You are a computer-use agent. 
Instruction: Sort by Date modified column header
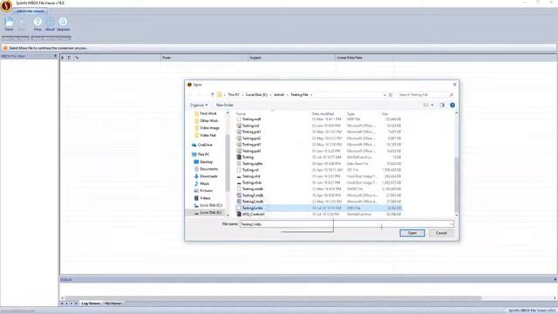pos(323,114)
